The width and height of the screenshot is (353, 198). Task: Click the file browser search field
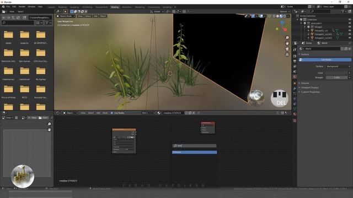tap(18, 23)
